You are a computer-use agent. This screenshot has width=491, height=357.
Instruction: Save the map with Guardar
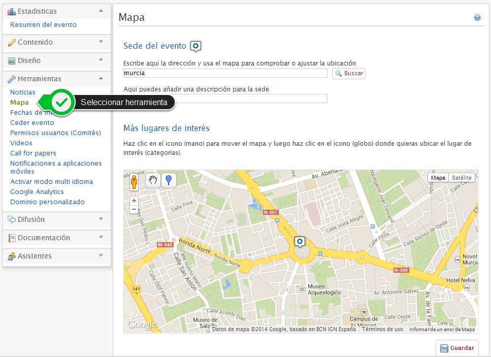coord(457,348)
